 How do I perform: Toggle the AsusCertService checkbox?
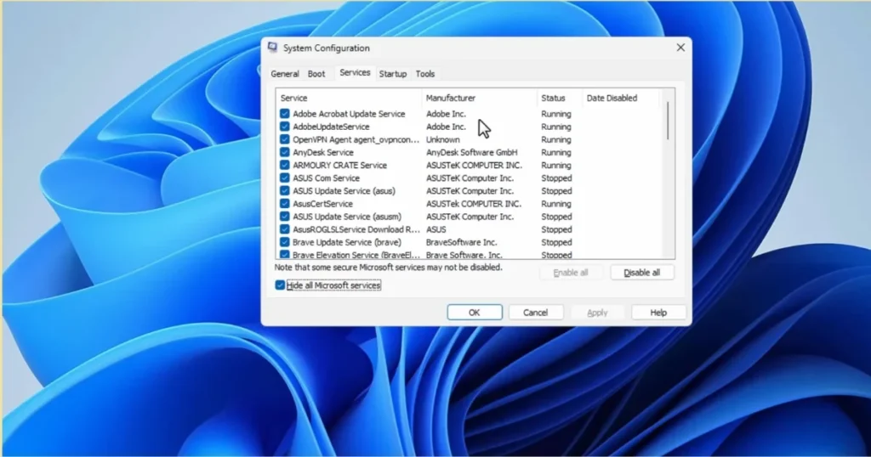coord(284,204)
